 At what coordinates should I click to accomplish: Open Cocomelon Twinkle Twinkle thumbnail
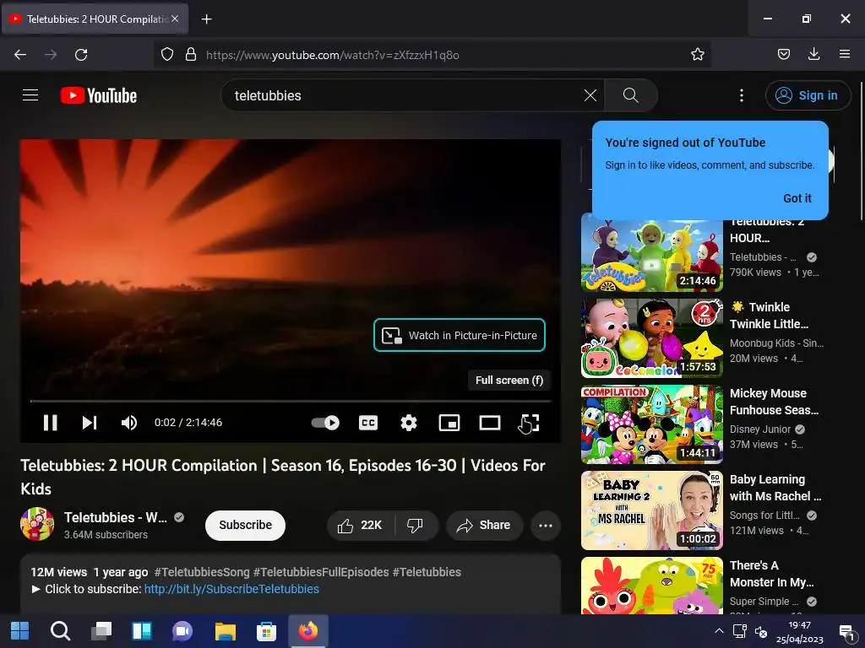[651, 338]
